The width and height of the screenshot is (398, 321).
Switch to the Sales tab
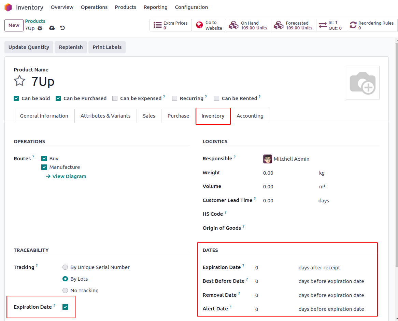(x=149, y=116)
